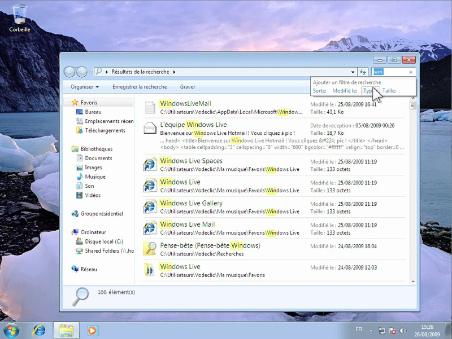This screenshot has height=339, width=452.
Task: Select the Windows Live Gallery shortcut icon
Action: click(x=150, y=207)
